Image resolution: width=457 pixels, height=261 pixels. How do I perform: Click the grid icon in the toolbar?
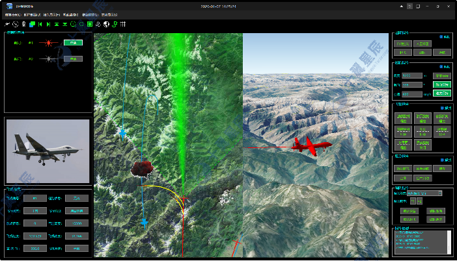[123, 24]
